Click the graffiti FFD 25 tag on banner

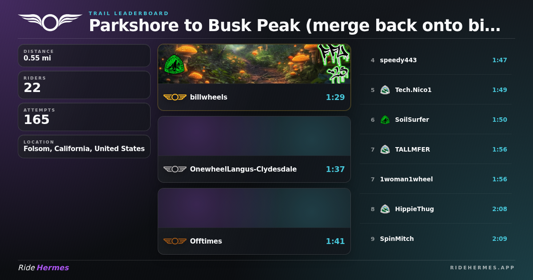pos(334,64)
